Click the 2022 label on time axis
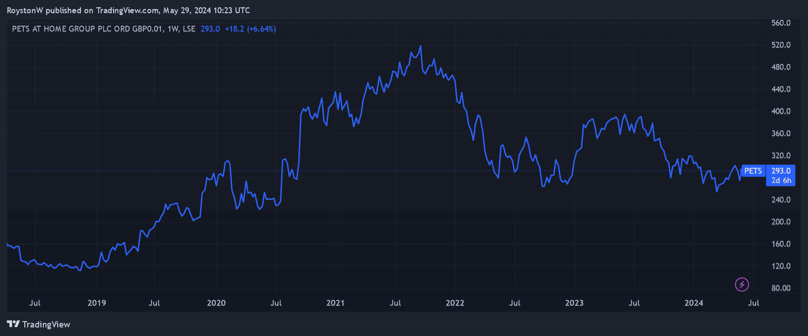 coord(455,303)
